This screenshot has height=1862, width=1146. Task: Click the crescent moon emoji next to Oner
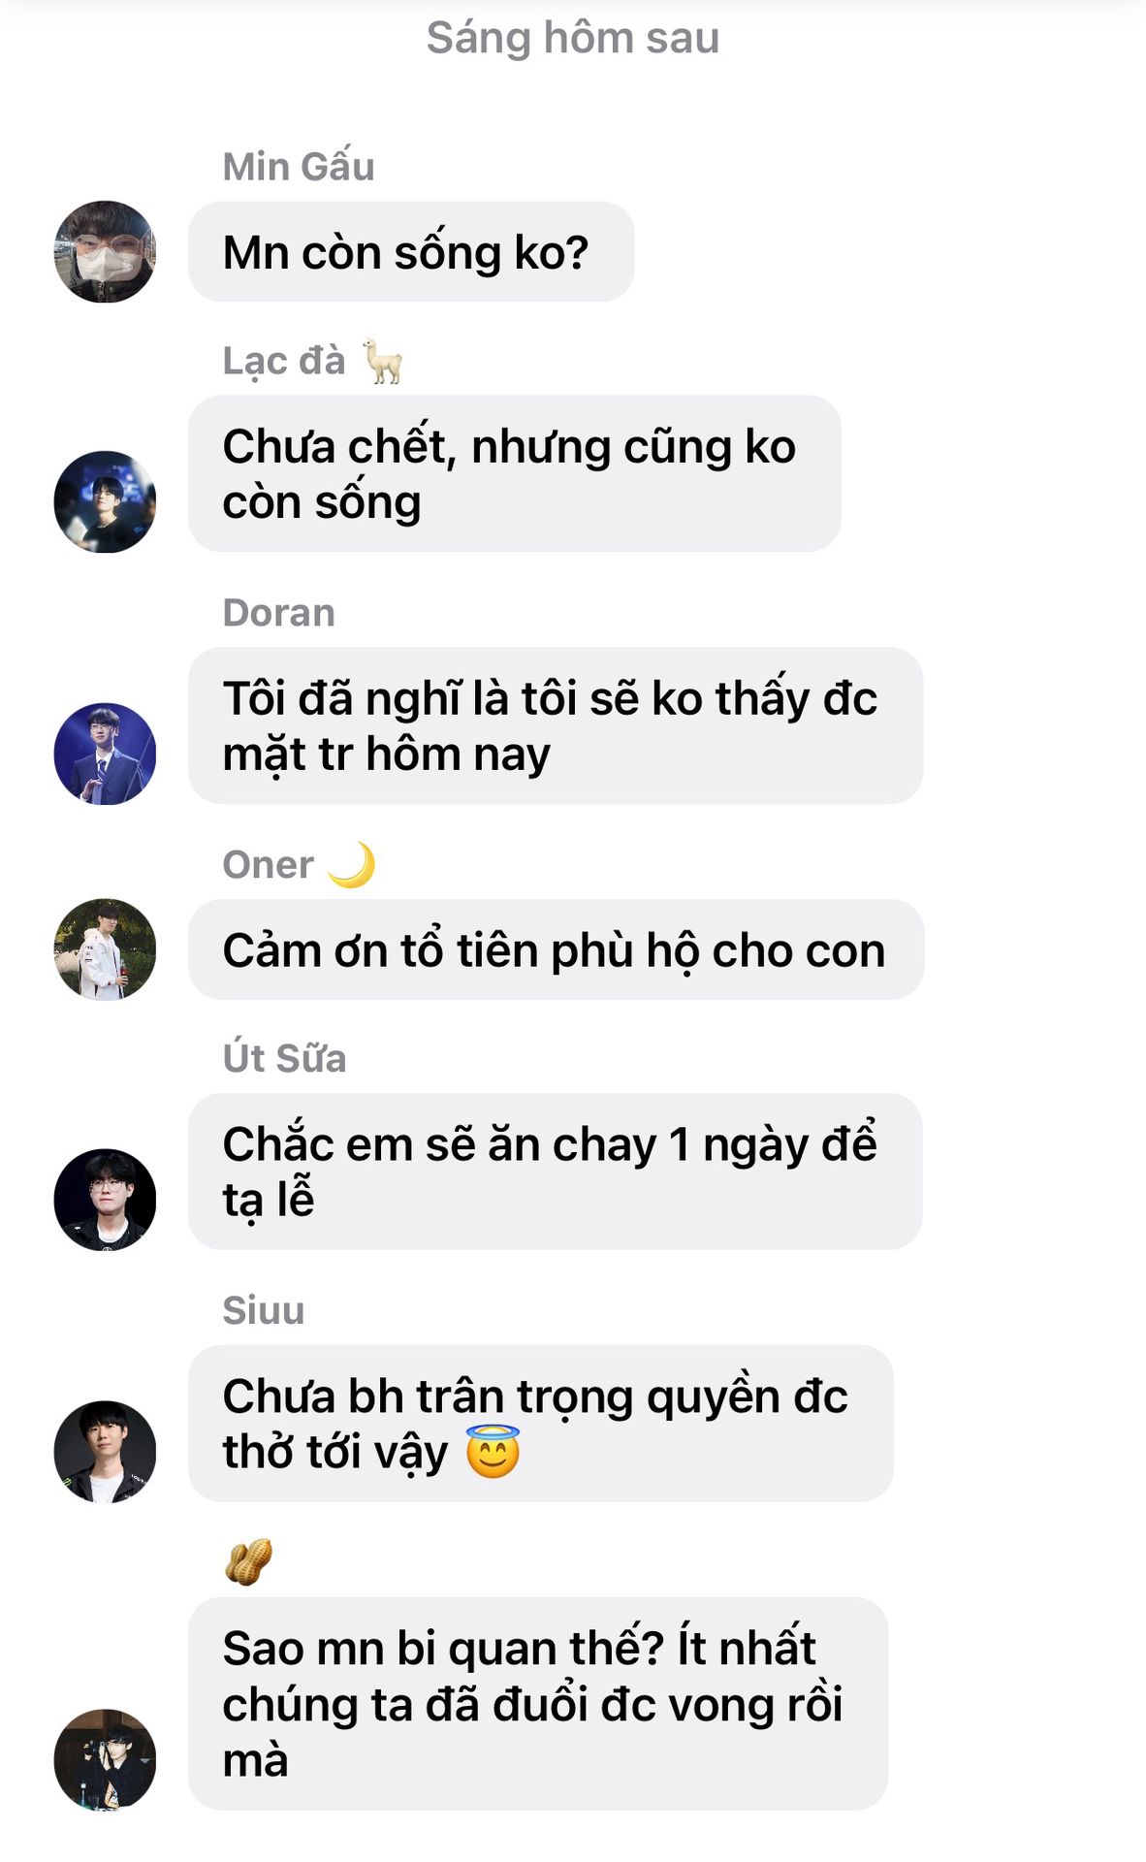pyautogui.click(x=351, y=864)
